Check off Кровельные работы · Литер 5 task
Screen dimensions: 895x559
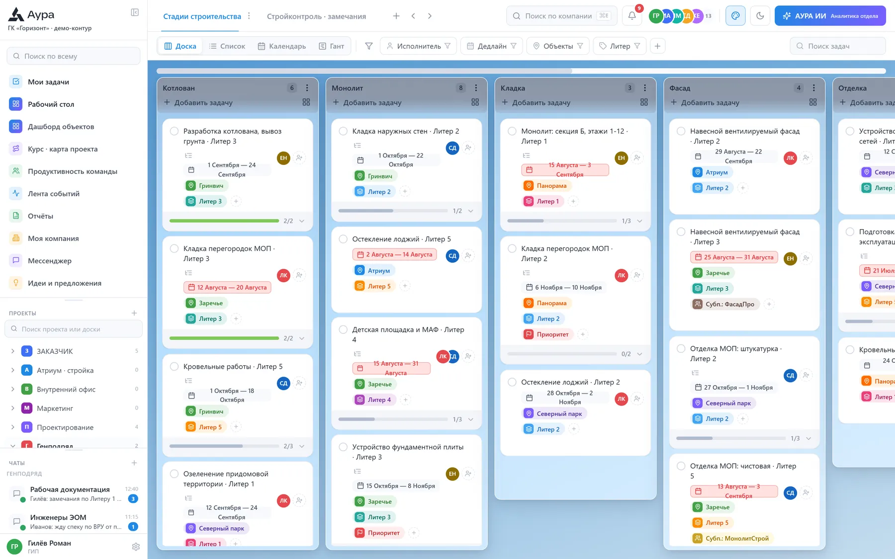(175, 366)
